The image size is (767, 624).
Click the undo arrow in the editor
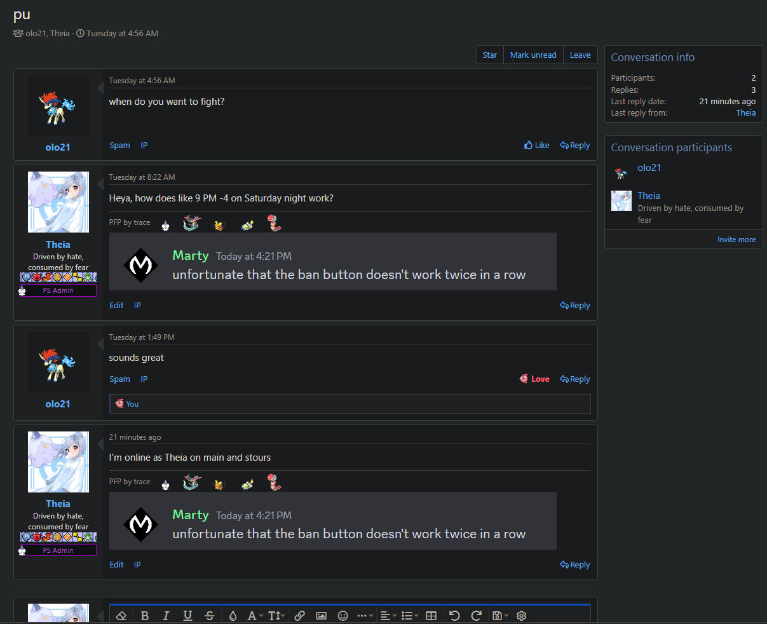click(x=454, y=615)
